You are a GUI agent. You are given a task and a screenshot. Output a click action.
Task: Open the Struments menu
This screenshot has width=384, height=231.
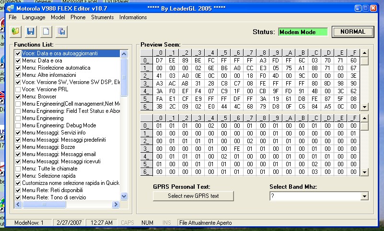coord(103,17)
